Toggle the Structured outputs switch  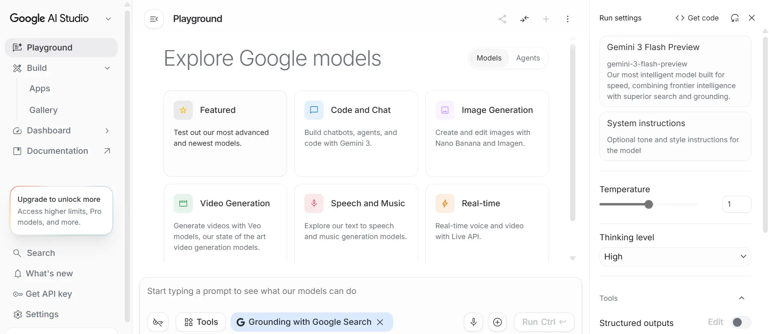[741, 322]
